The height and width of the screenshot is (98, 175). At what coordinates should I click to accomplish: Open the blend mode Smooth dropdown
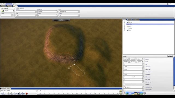[48, 11]
